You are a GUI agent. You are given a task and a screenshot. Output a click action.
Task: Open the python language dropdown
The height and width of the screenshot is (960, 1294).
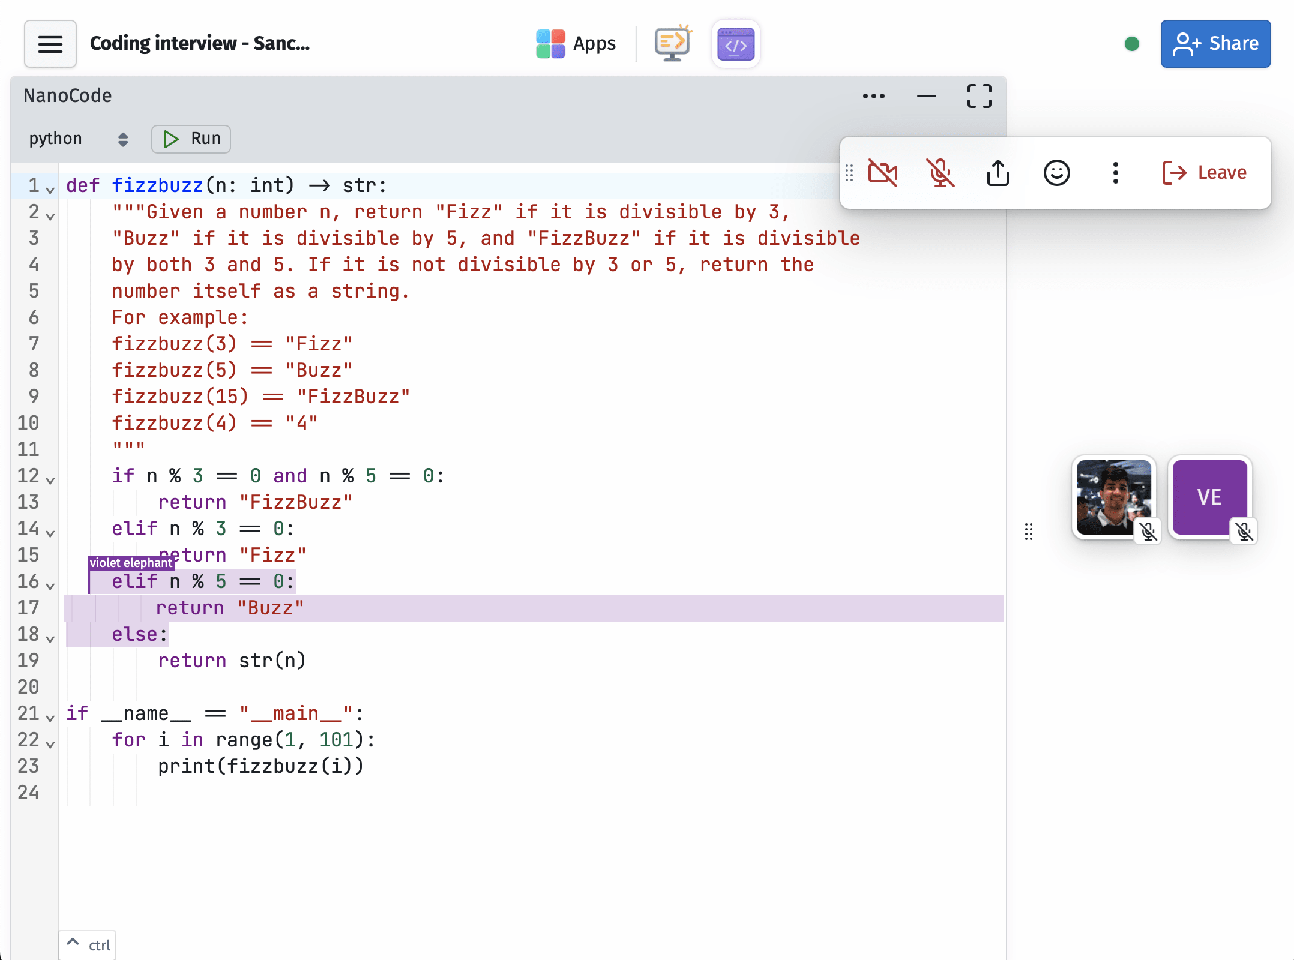coord(78,139)
